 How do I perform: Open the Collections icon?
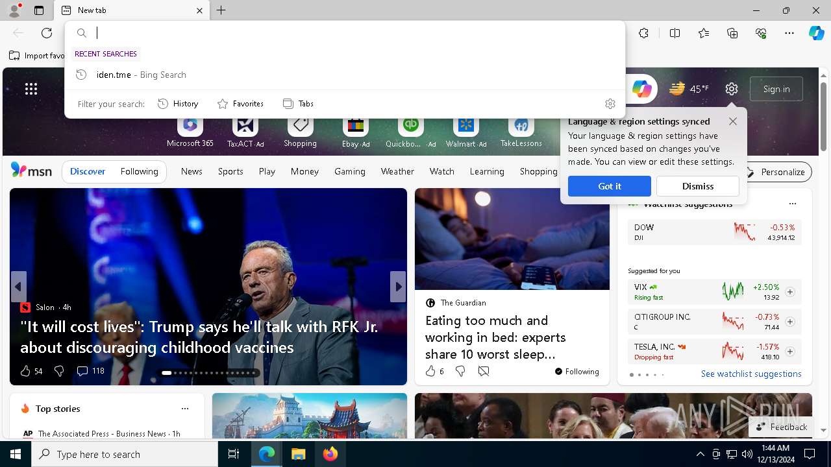click(733, 33)
